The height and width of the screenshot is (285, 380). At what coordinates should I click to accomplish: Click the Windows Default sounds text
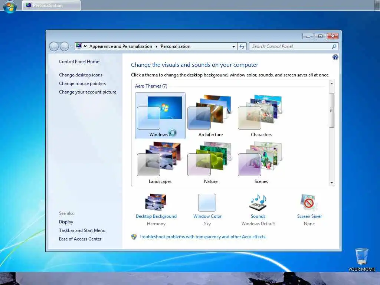coord(258,224)
